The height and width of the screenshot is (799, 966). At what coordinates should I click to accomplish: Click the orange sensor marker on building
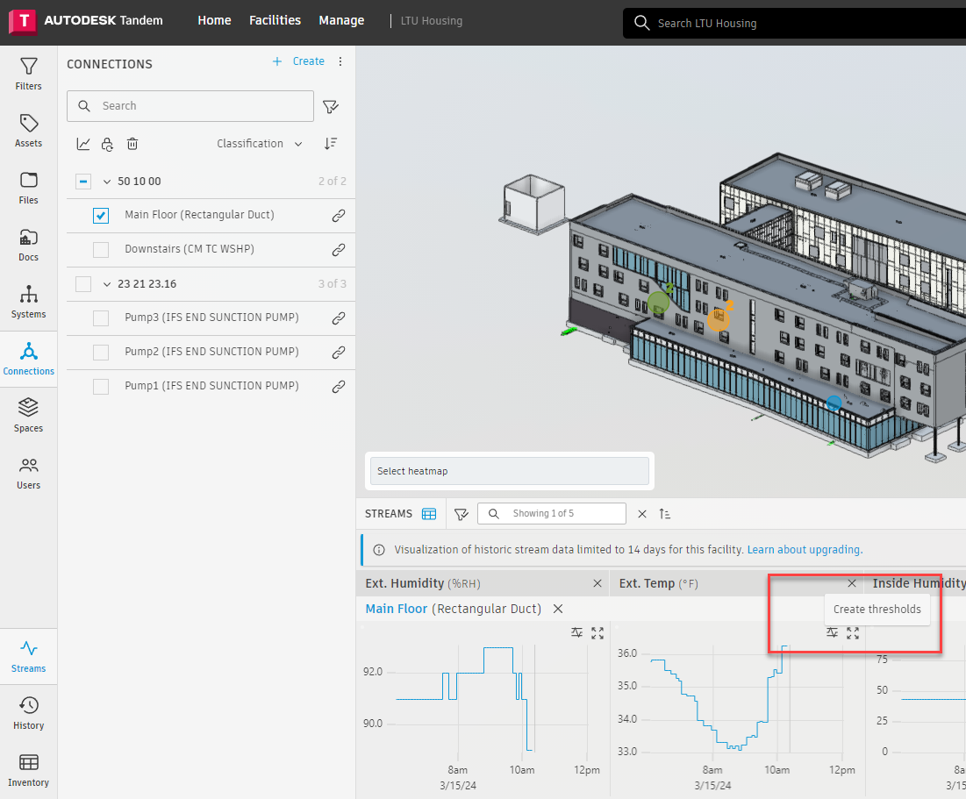pos(719,320)
